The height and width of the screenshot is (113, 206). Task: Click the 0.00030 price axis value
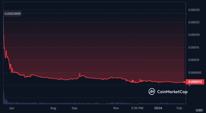click(x=194, y=10)
